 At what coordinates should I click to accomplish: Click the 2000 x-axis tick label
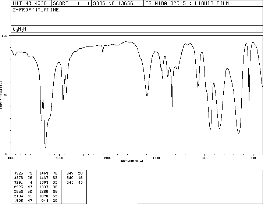click(x=108, y=158)
